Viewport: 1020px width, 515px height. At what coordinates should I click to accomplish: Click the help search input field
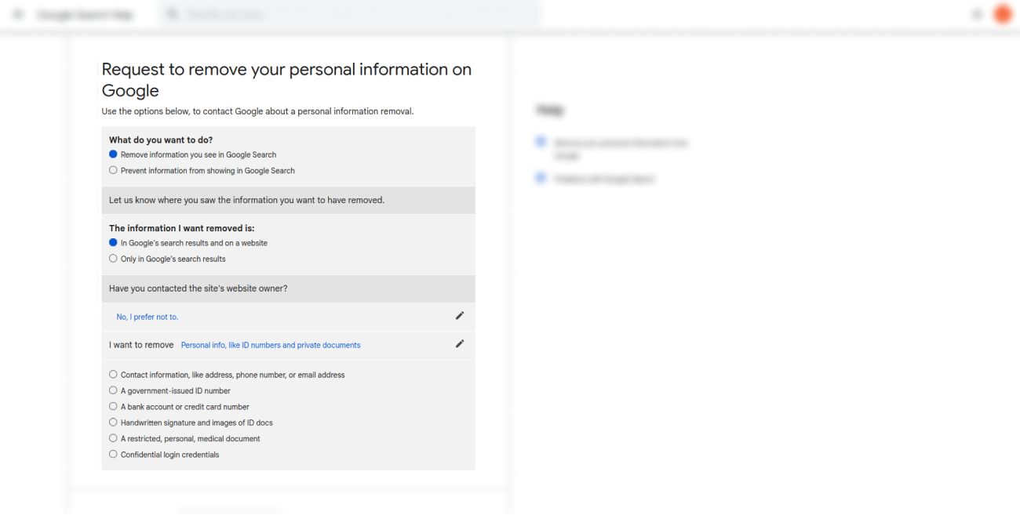(353, 15)
